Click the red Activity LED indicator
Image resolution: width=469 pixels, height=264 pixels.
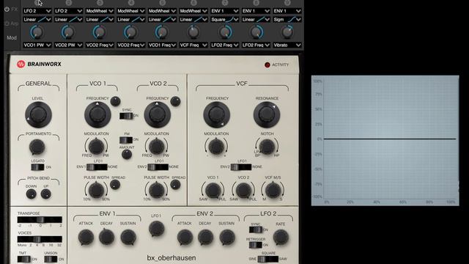(267, 65)
